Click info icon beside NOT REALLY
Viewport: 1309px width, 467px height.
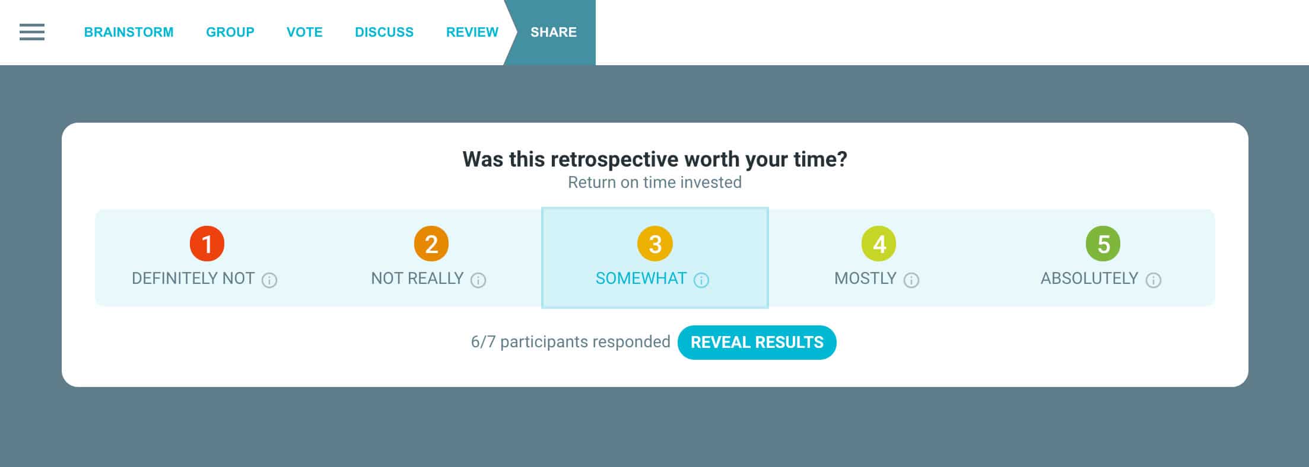478,280
